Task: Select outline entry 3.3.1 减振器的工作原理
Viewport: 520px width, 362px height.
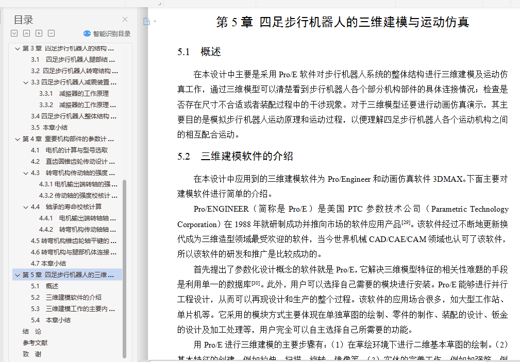Action: pos(74,94)
